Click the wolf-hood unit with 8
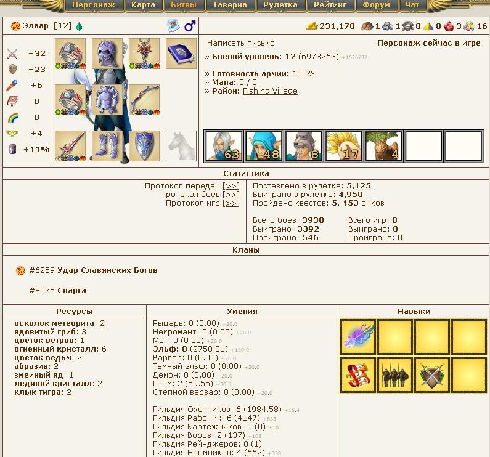 [x=303, y=146]
